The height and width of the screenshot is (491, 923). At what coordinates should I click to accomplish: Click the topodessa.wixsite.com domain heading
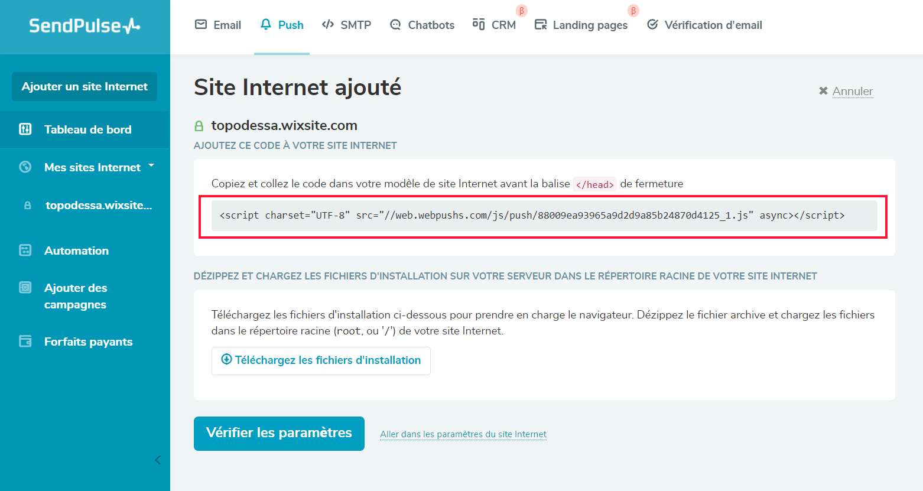click(x=284, y=125)
